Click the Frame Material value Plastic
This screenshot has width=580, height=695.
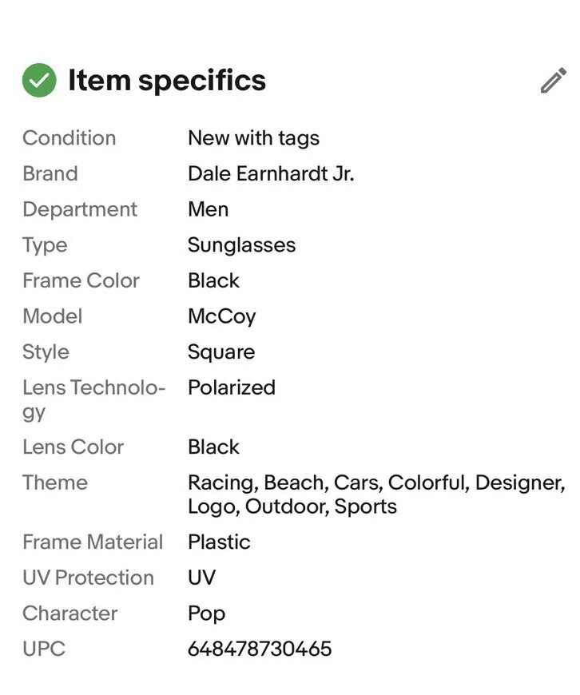pyautogui.click(x=219, y=542)
